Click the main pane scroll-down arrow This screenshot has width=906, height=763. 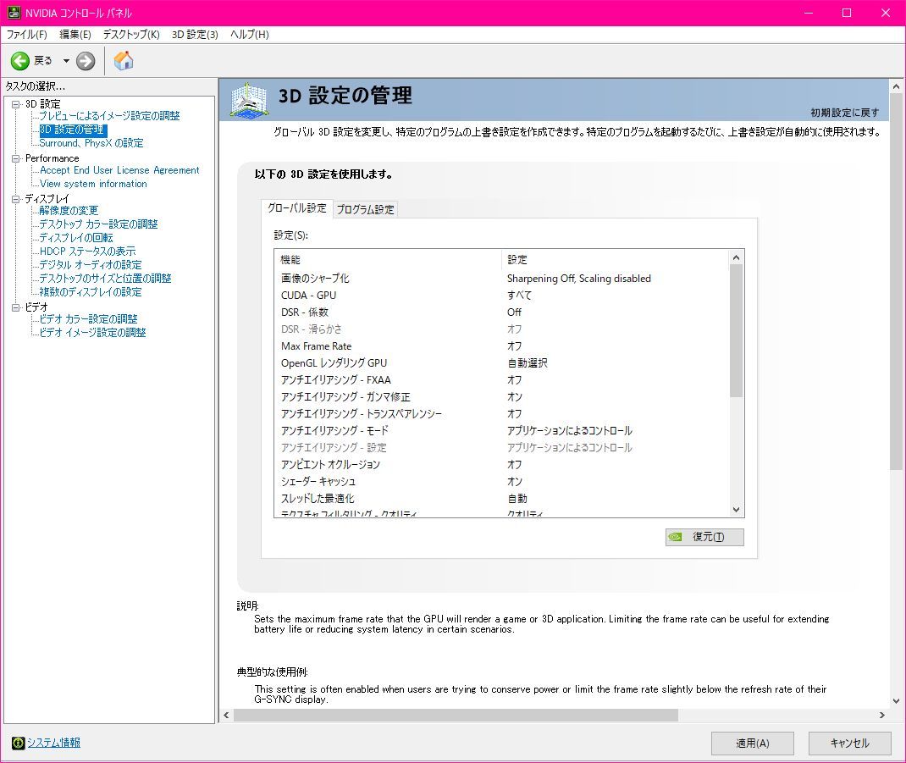[x=896, y=701]
